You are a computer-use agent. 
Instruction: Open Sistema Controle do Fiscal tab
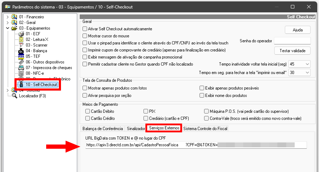pyautogui.click(x=205, y=129)
